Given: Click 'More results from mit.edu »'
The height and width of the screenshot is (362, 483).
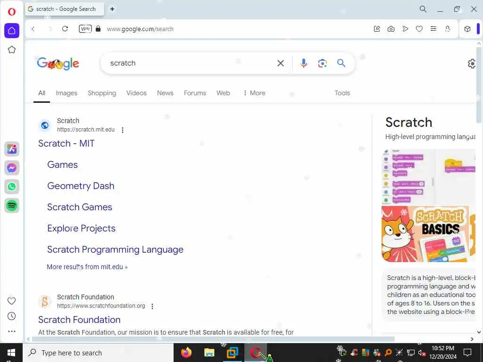Looking at the screenshot, I should point(87,267).
